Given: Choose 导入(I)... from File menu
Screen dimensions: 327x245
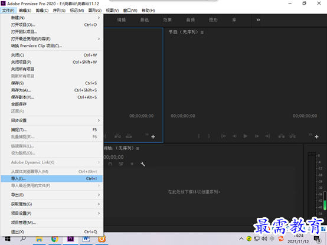Looking at the screenshot, I should click(x=52, y=178).
